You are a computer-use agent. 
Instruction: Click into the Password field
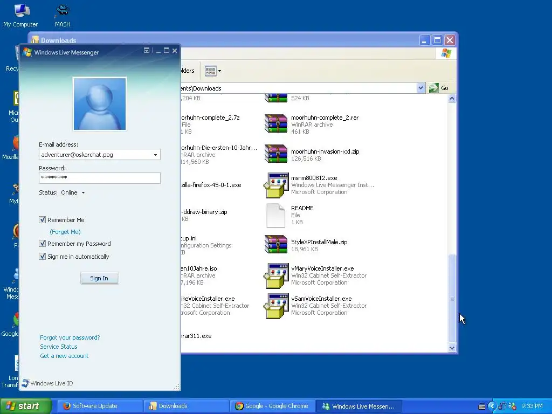100,178
